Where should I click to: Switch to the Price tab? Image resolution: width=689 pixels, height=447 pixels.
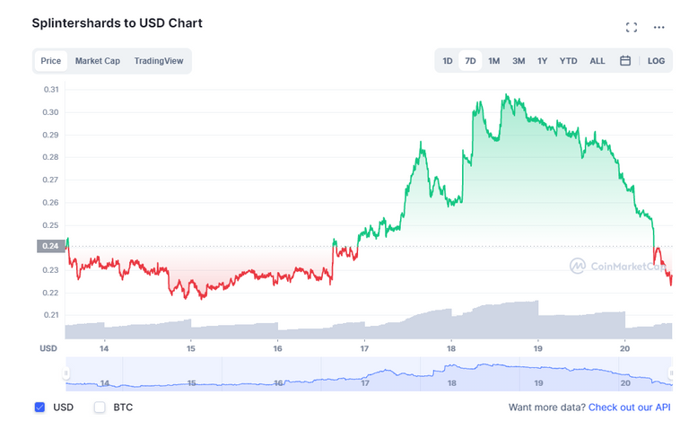[51, 61]
